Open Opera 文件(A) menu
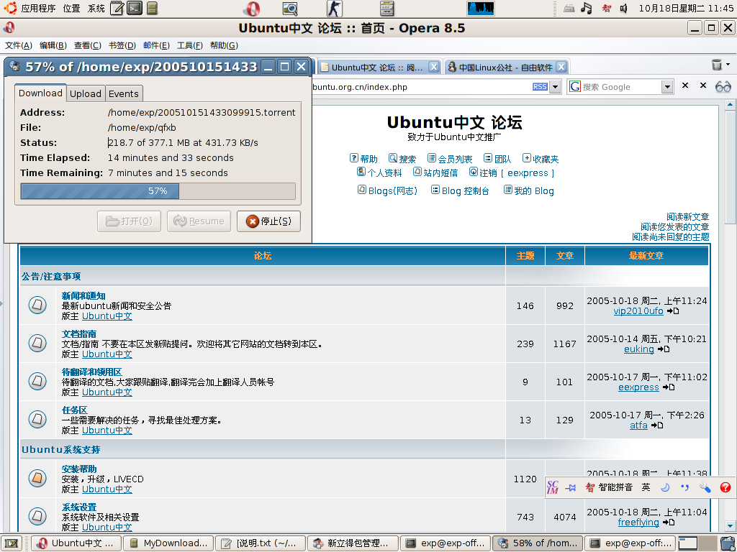Image resolution: width=737 pixels, height=552 pixels. click(x=18, y=45)
